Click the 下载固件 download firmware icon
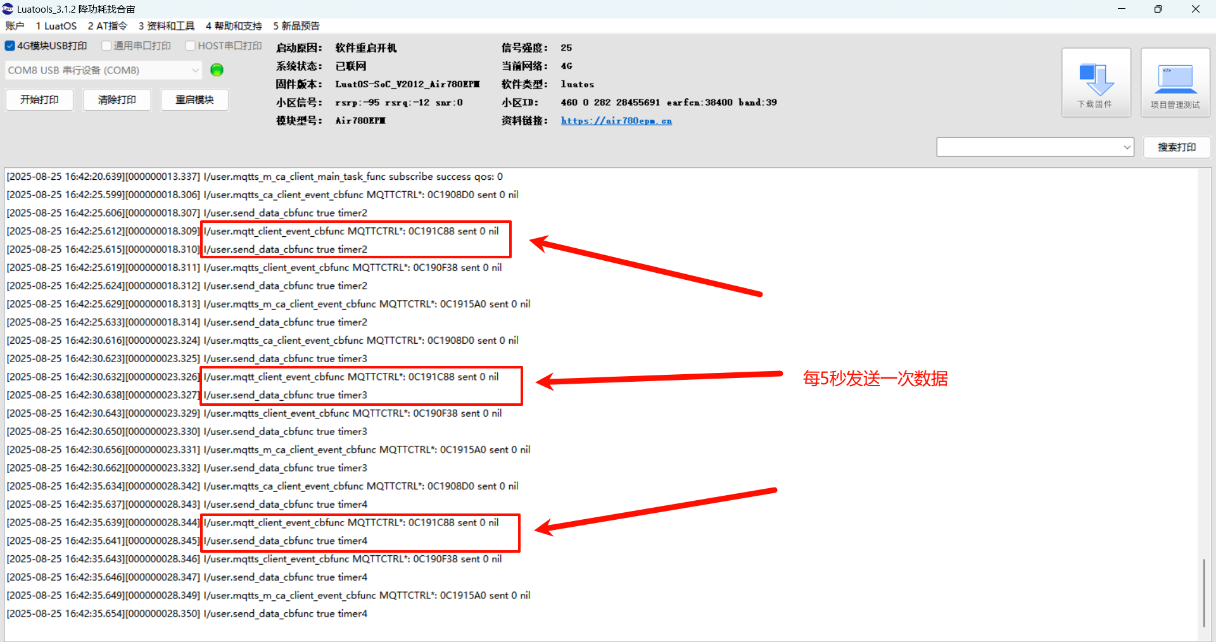This screenshot has width=1216, height=642. (1096, 83)
